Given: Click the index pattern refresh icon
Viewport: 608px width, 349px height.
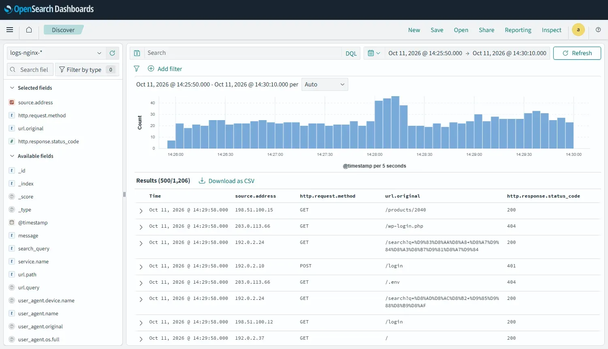Looking at the screenshot, I should (112, 53).
